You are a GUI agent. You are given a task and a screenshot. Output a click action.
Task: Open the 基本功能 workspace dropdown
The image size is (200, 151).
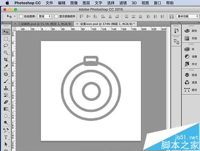[187, 16]
